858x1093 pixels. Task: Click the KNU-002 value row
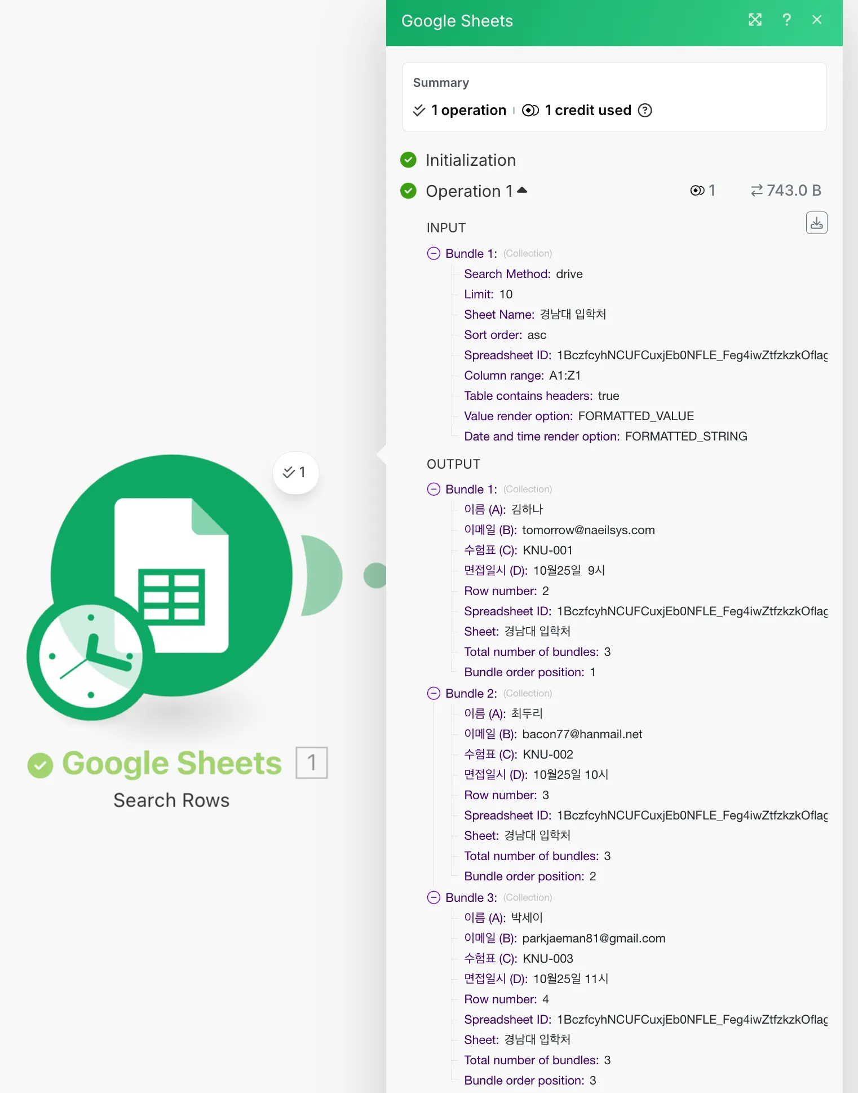pos(519,755)
